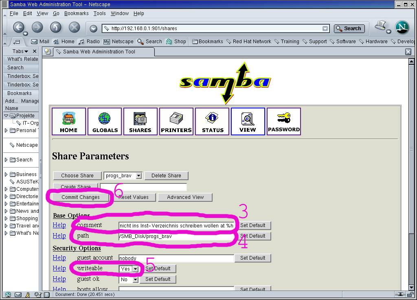Go to the PRINTERS icon page

coord(176,121)
